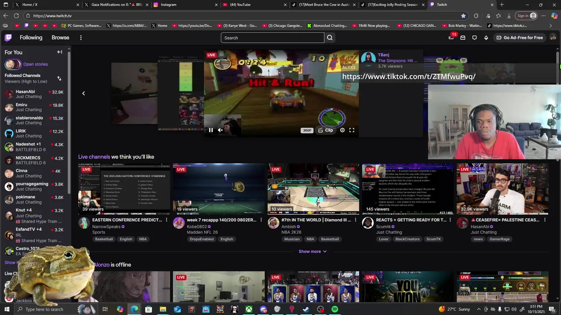Expand Show more live channels
This screenshot has width=561, height=315.
(312, 252)
